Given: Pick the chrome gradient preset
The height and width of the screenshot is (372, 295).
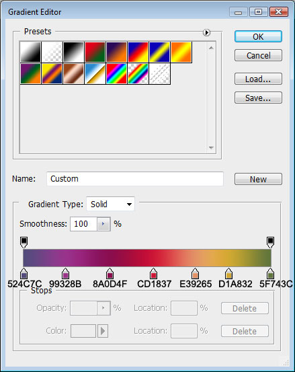Looking at the screenshot, I should click(x=95, y=73).
